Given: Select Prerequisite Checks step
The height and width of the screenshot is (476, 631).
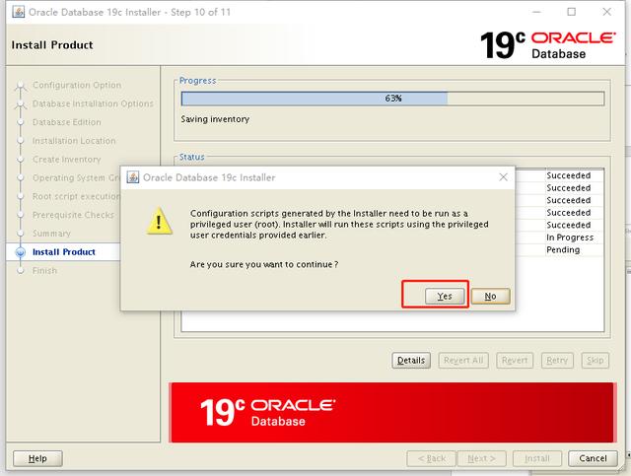Looking at the screenshot, I should 73,215.
